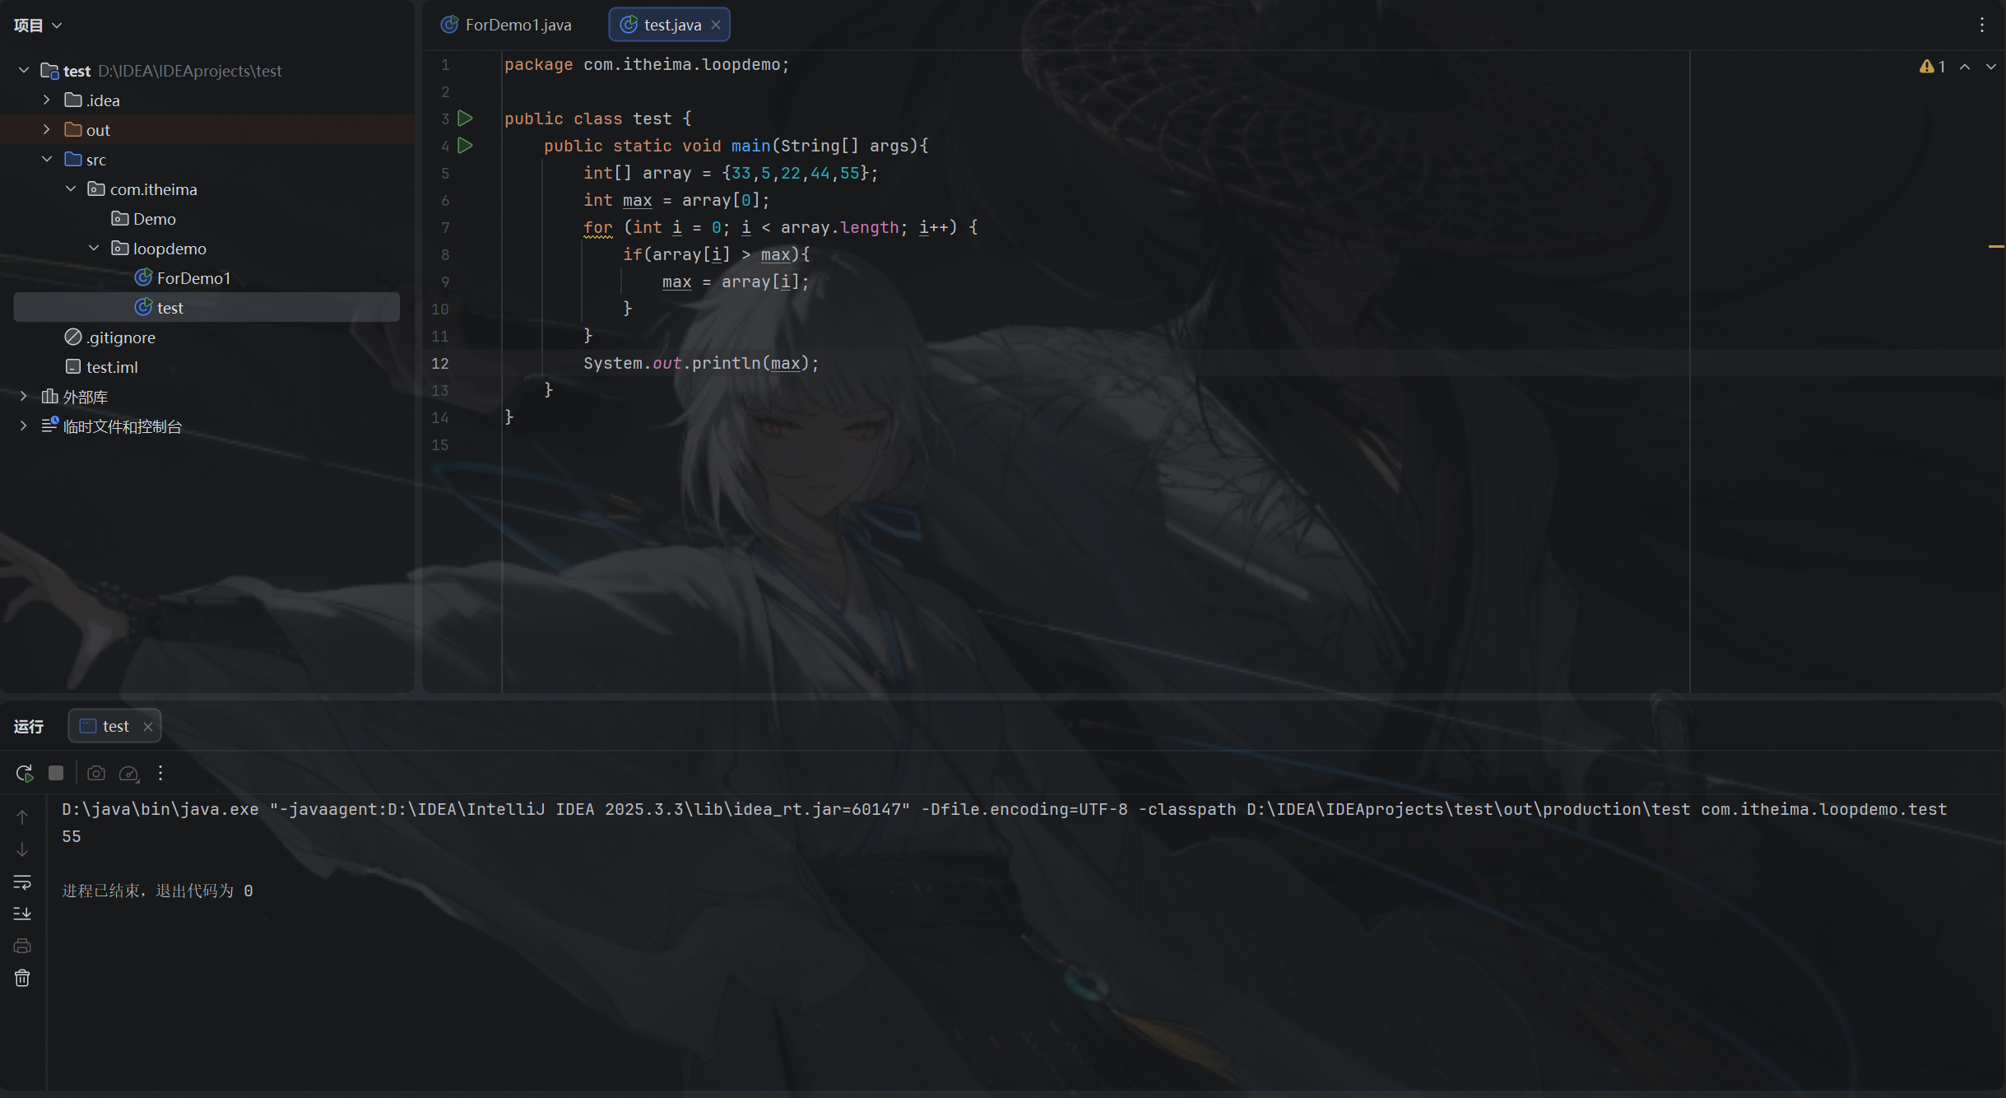
Task: Expand the 外部库 node
Action: [24, 397]
